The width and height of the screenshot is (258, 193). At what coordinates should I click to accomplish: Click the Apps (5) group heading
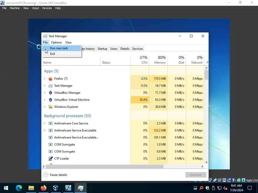[51, 71]
